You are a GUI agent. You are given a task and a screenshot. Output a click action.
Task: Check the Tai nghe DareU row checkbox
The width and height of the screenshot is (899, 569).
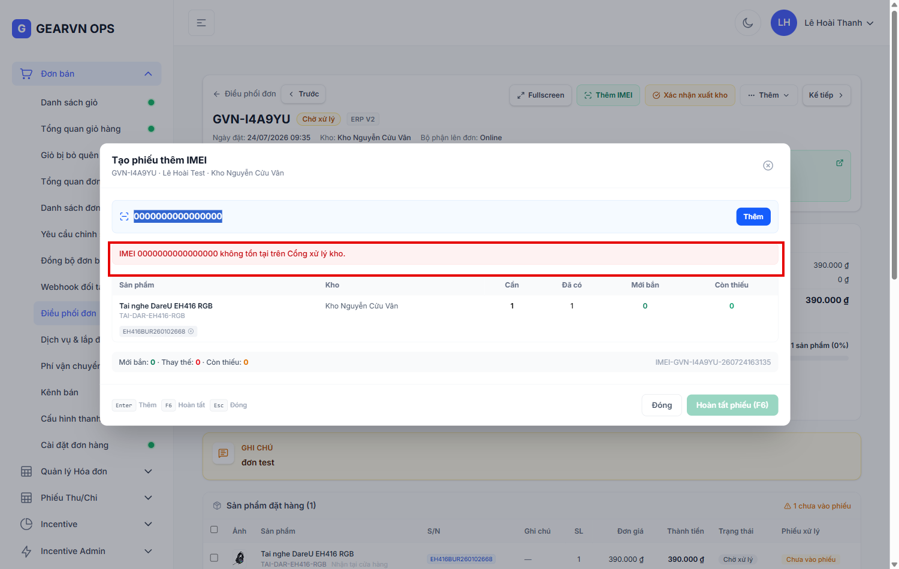[214, 558]
